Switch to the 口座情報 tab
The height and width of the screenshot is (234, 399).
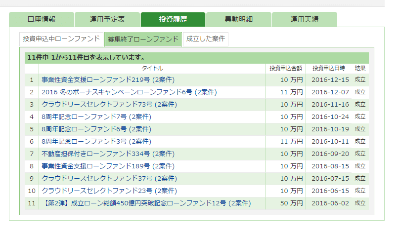pyautogui.click(x=42, y=19)
